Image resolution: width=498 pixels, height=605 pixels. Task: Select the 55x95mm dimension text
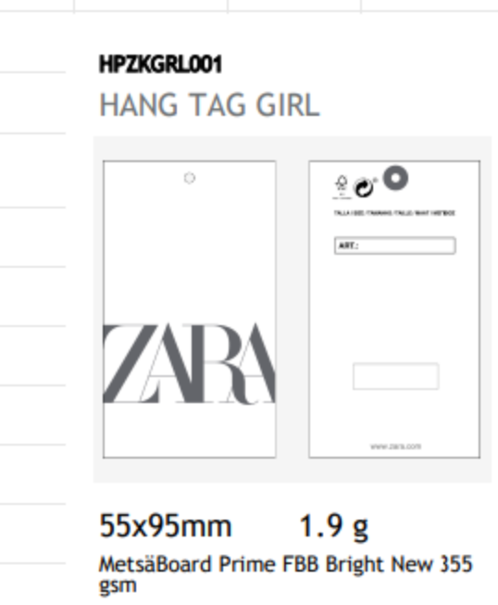click(x=166, y=525)
